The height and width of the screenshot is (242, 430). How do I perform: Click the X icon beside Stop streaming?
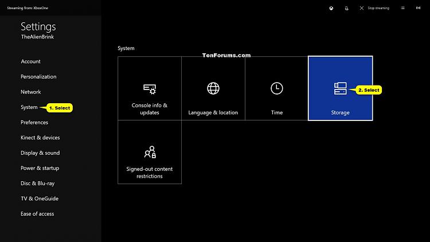coord(362,8)
